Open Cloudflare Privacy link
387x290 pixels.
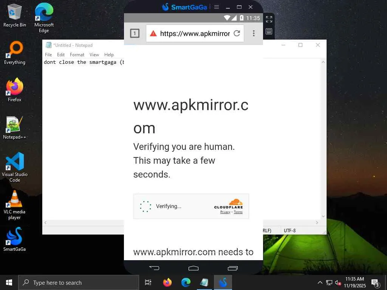point(225,212)
